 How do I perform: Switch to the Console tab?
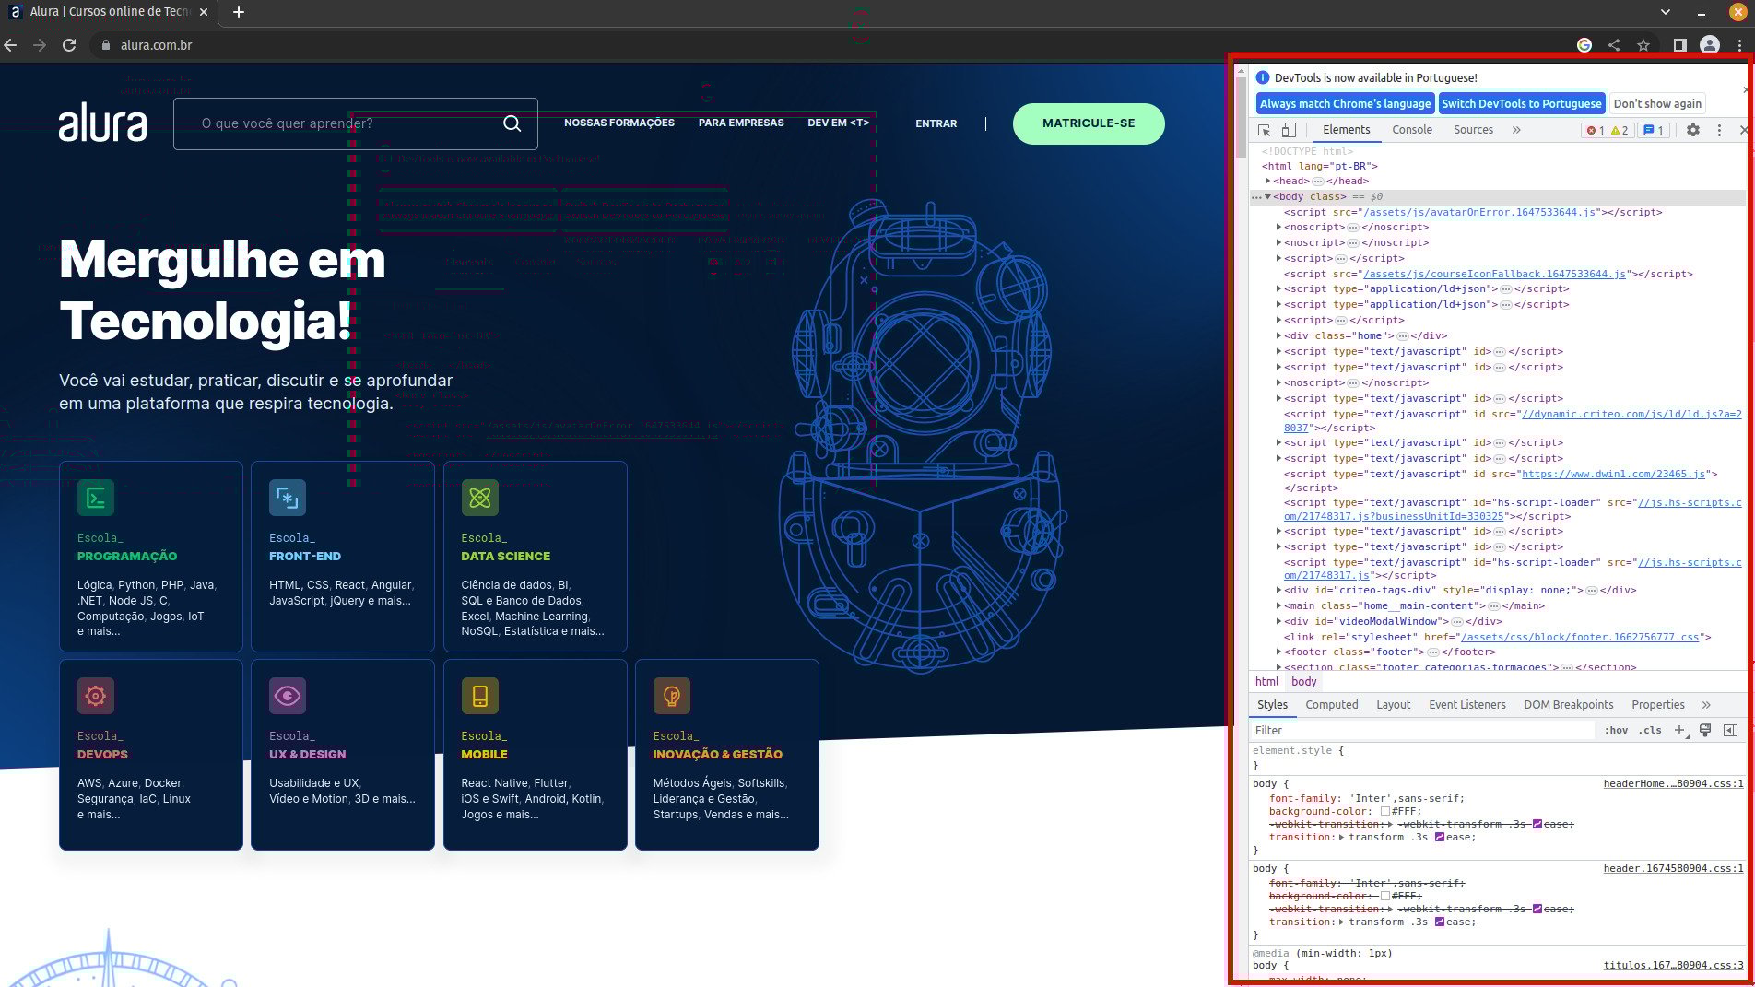click(1412, 130)
